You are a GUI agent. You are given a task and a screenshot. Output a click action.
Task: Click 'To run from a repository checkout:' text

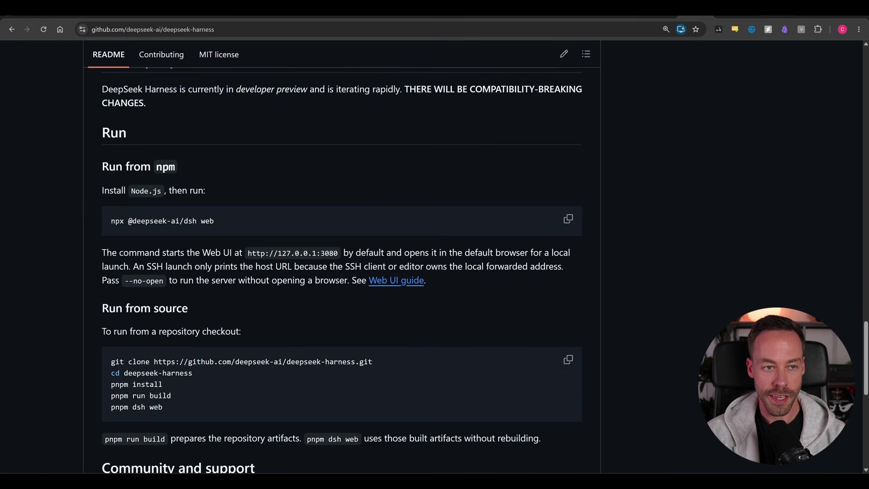point(171,331)
